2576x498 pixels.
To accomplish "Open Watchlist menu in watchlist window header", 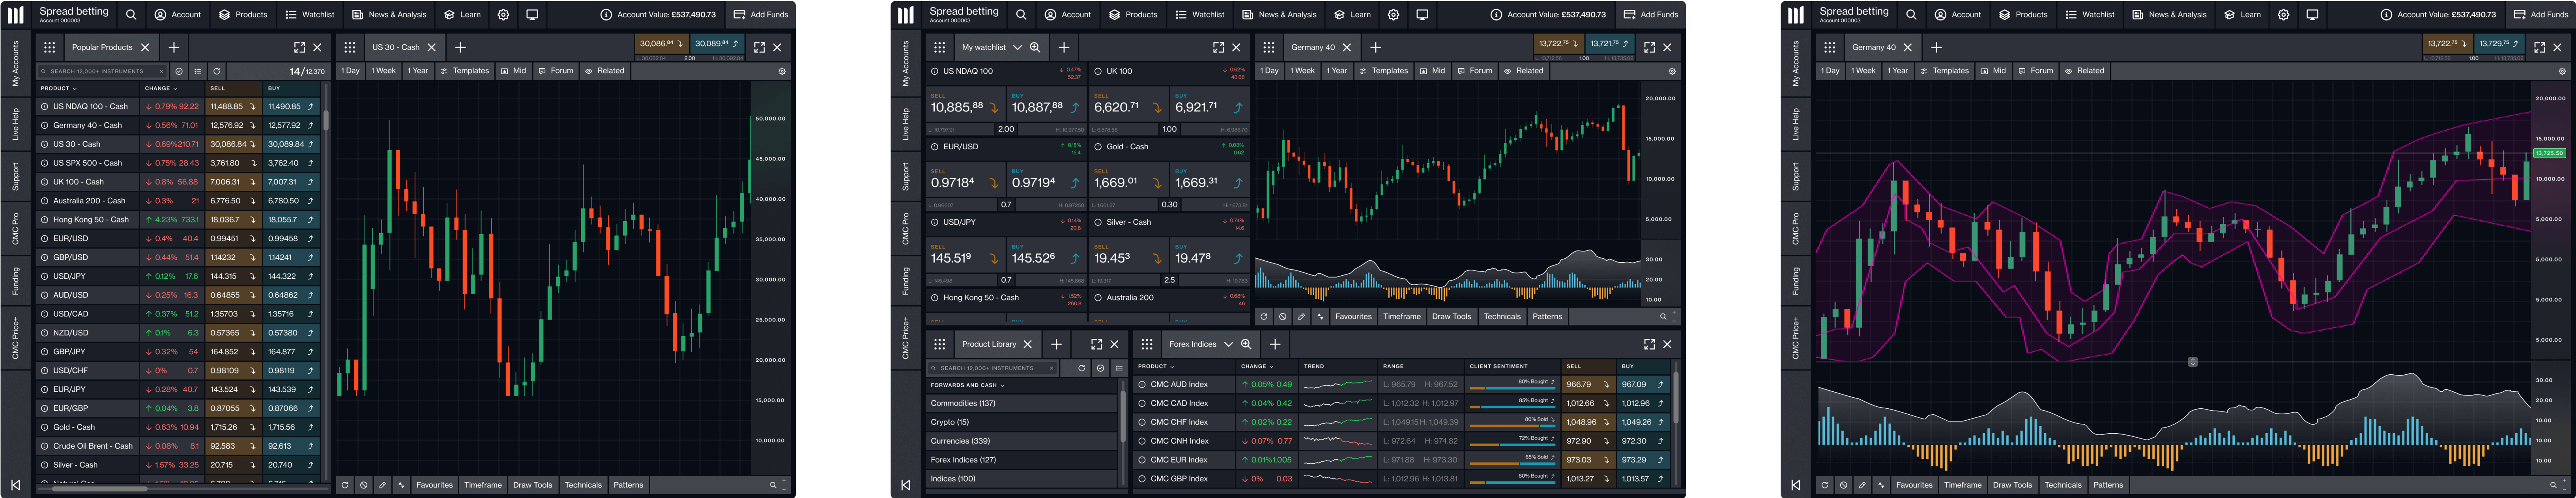I will 1200,15.
